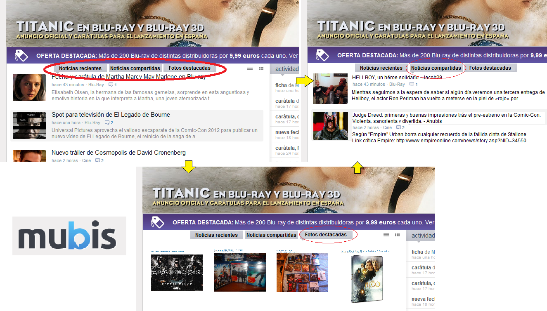Screen dimensions: 547x311
Task: Go to Noticias recientes tab in bottom screenshot
Action: click(216, 235)
